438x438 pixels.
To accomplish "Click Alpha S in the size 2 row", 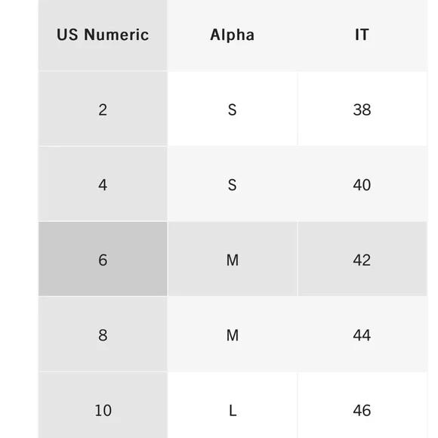I will click(x=233, y=109).
